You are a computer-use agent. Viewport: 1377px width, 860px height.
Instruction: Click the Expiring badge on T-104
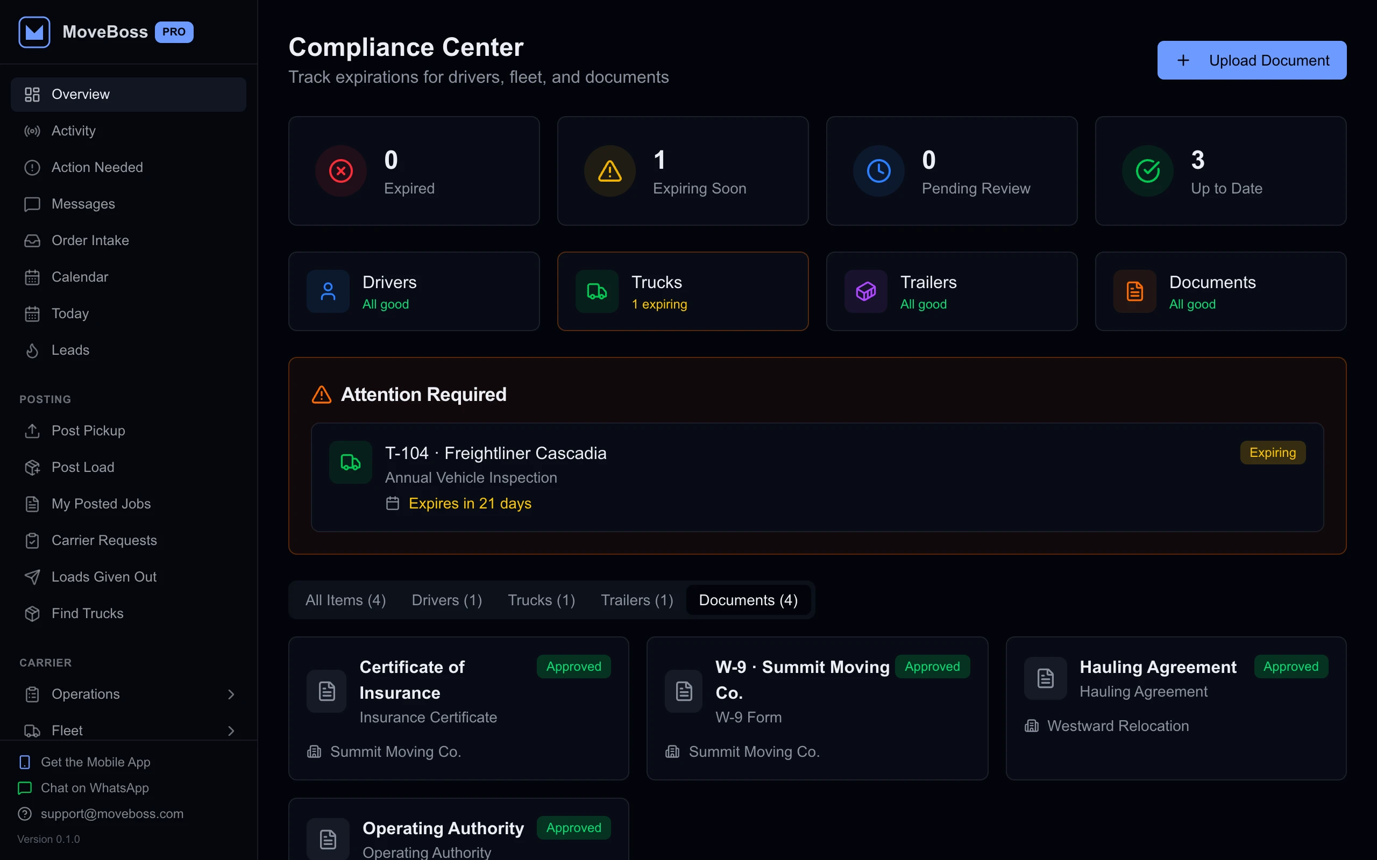(x=1272, y=453)
